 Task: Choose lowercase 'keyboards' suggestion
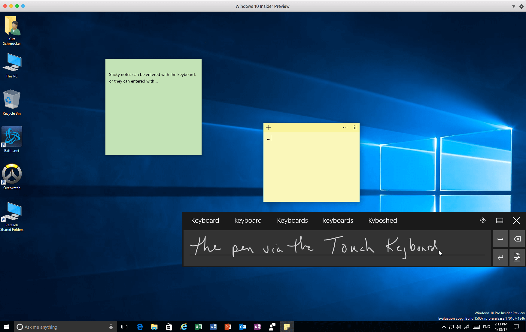(338, 220)
